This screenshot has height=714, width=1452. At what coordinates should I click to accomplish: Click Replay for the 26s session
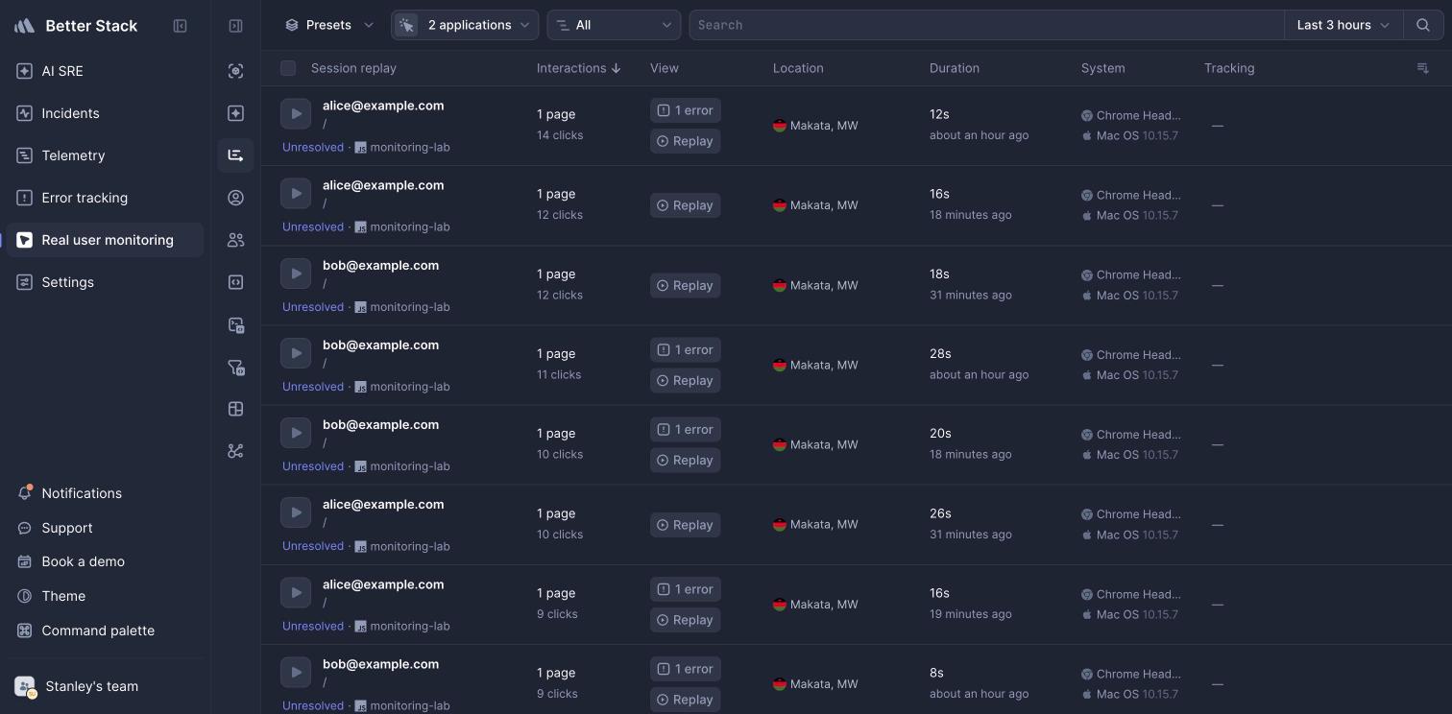(686, 525)
